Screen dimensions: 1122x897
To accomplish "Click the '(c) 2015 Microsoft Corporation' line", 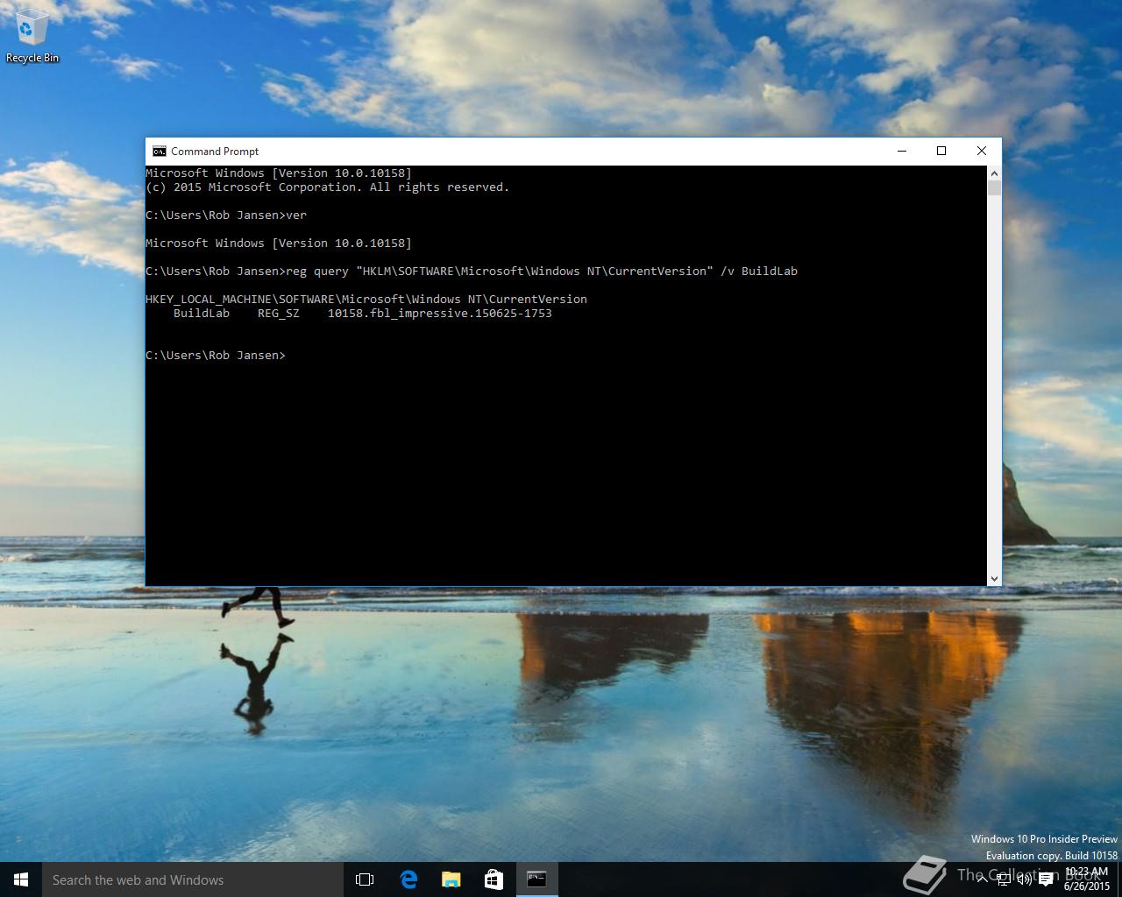I will pyautogui.click(x=327, y=187).
